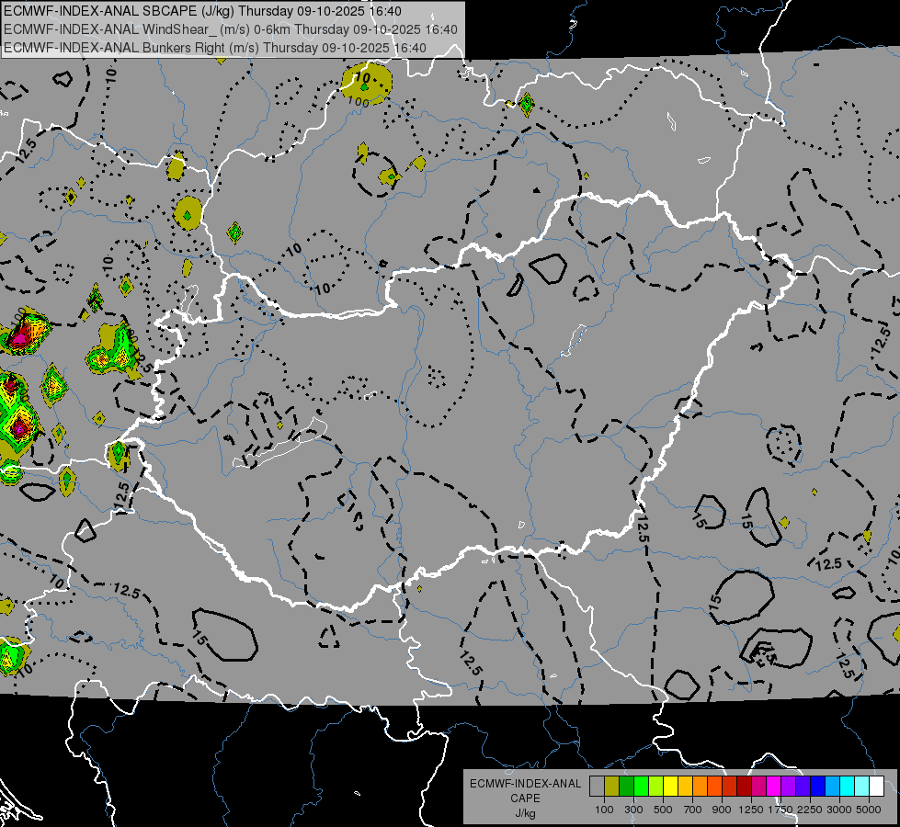The height and width of the screenshot is (827, 900).
Task: Select the gray swatch at legend start
Action: point(597,787)
